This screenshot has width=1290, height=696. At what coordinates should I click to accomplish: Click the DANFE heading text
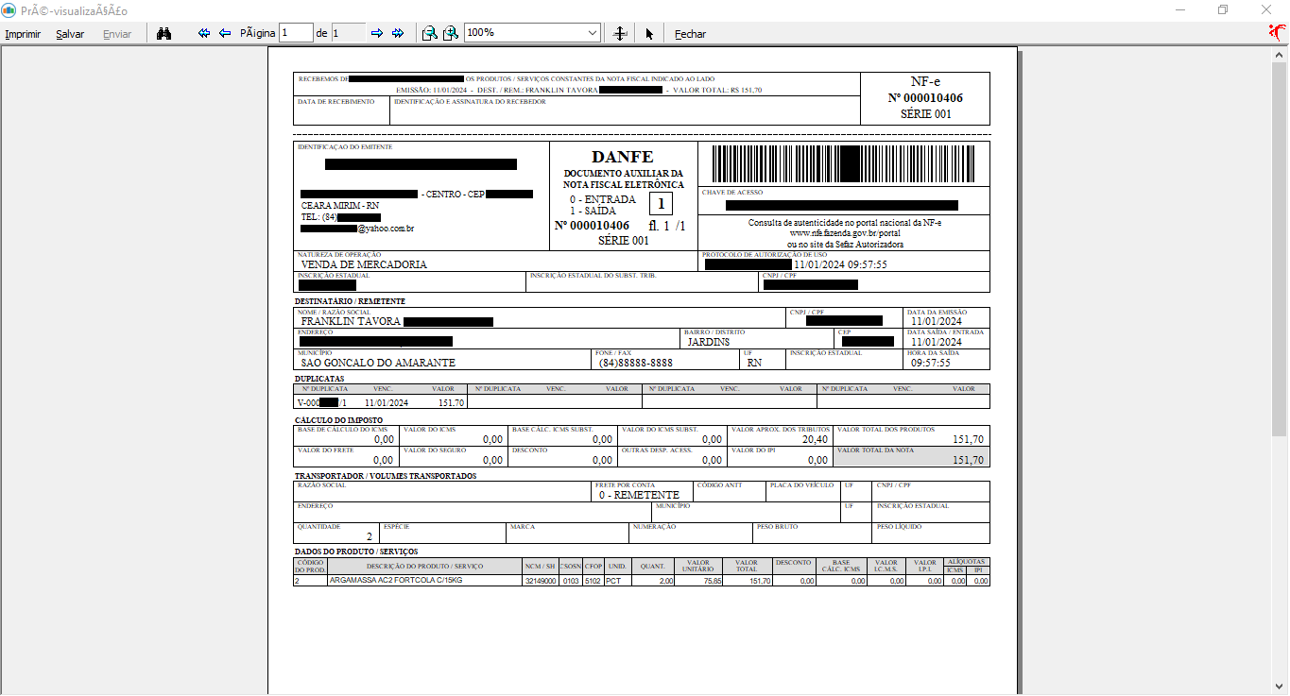pyautogui.click(x=623, y=157)
